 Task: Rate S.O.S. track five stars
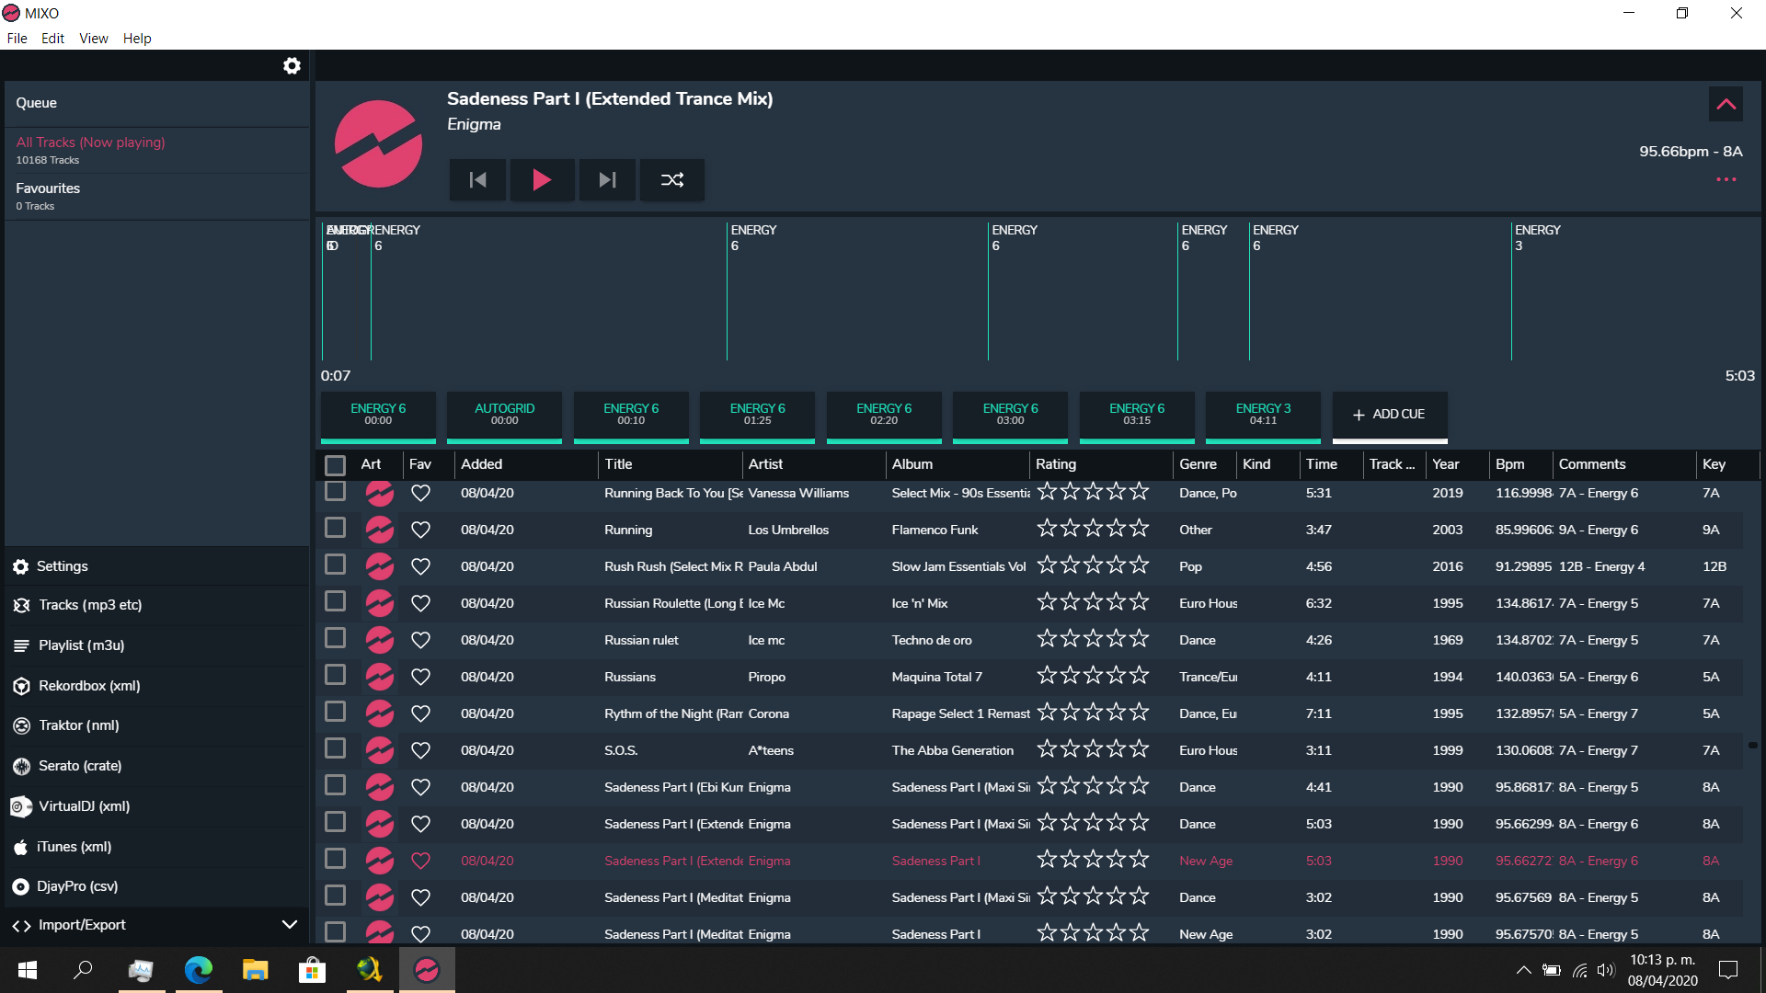click(1140, 750)
